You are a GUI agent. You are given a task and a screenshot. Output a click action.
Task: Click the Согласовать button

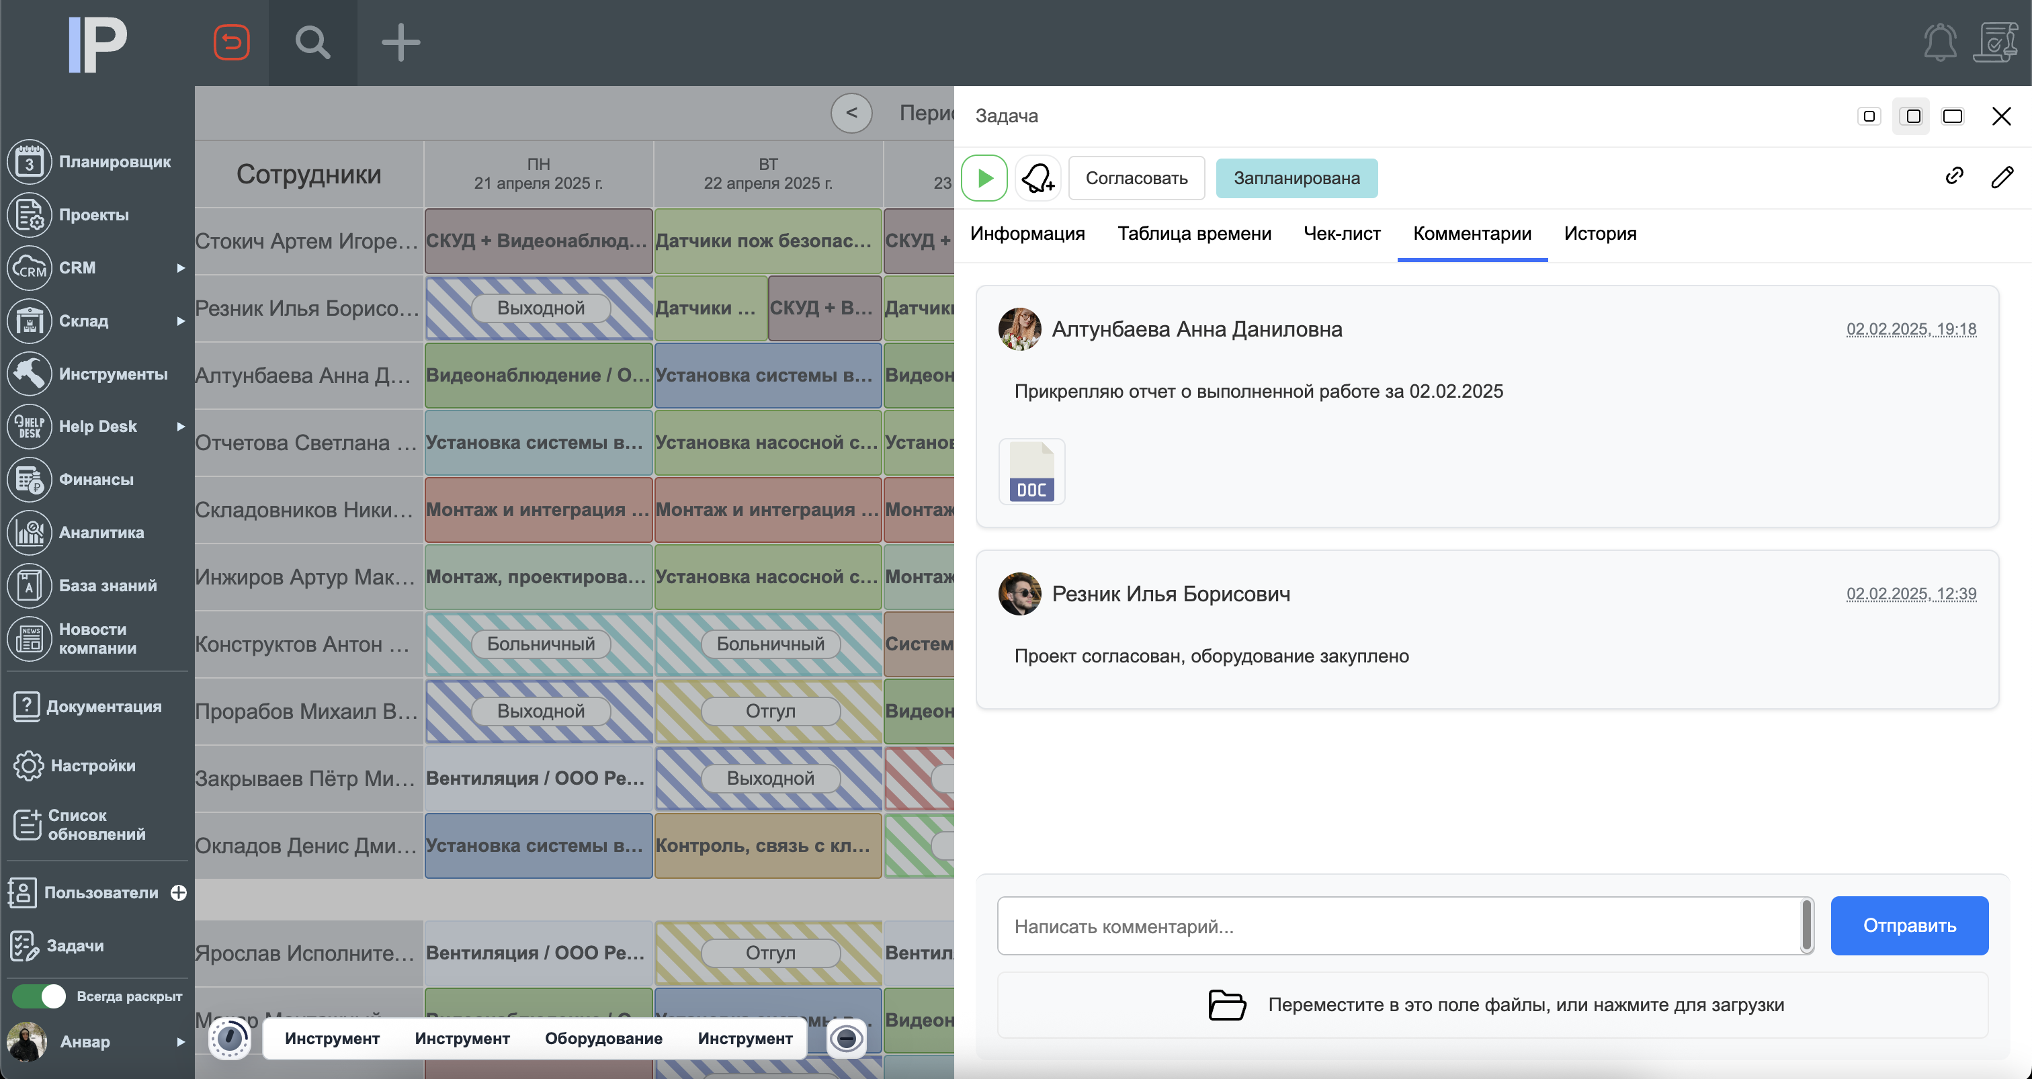click(1136, 177)
